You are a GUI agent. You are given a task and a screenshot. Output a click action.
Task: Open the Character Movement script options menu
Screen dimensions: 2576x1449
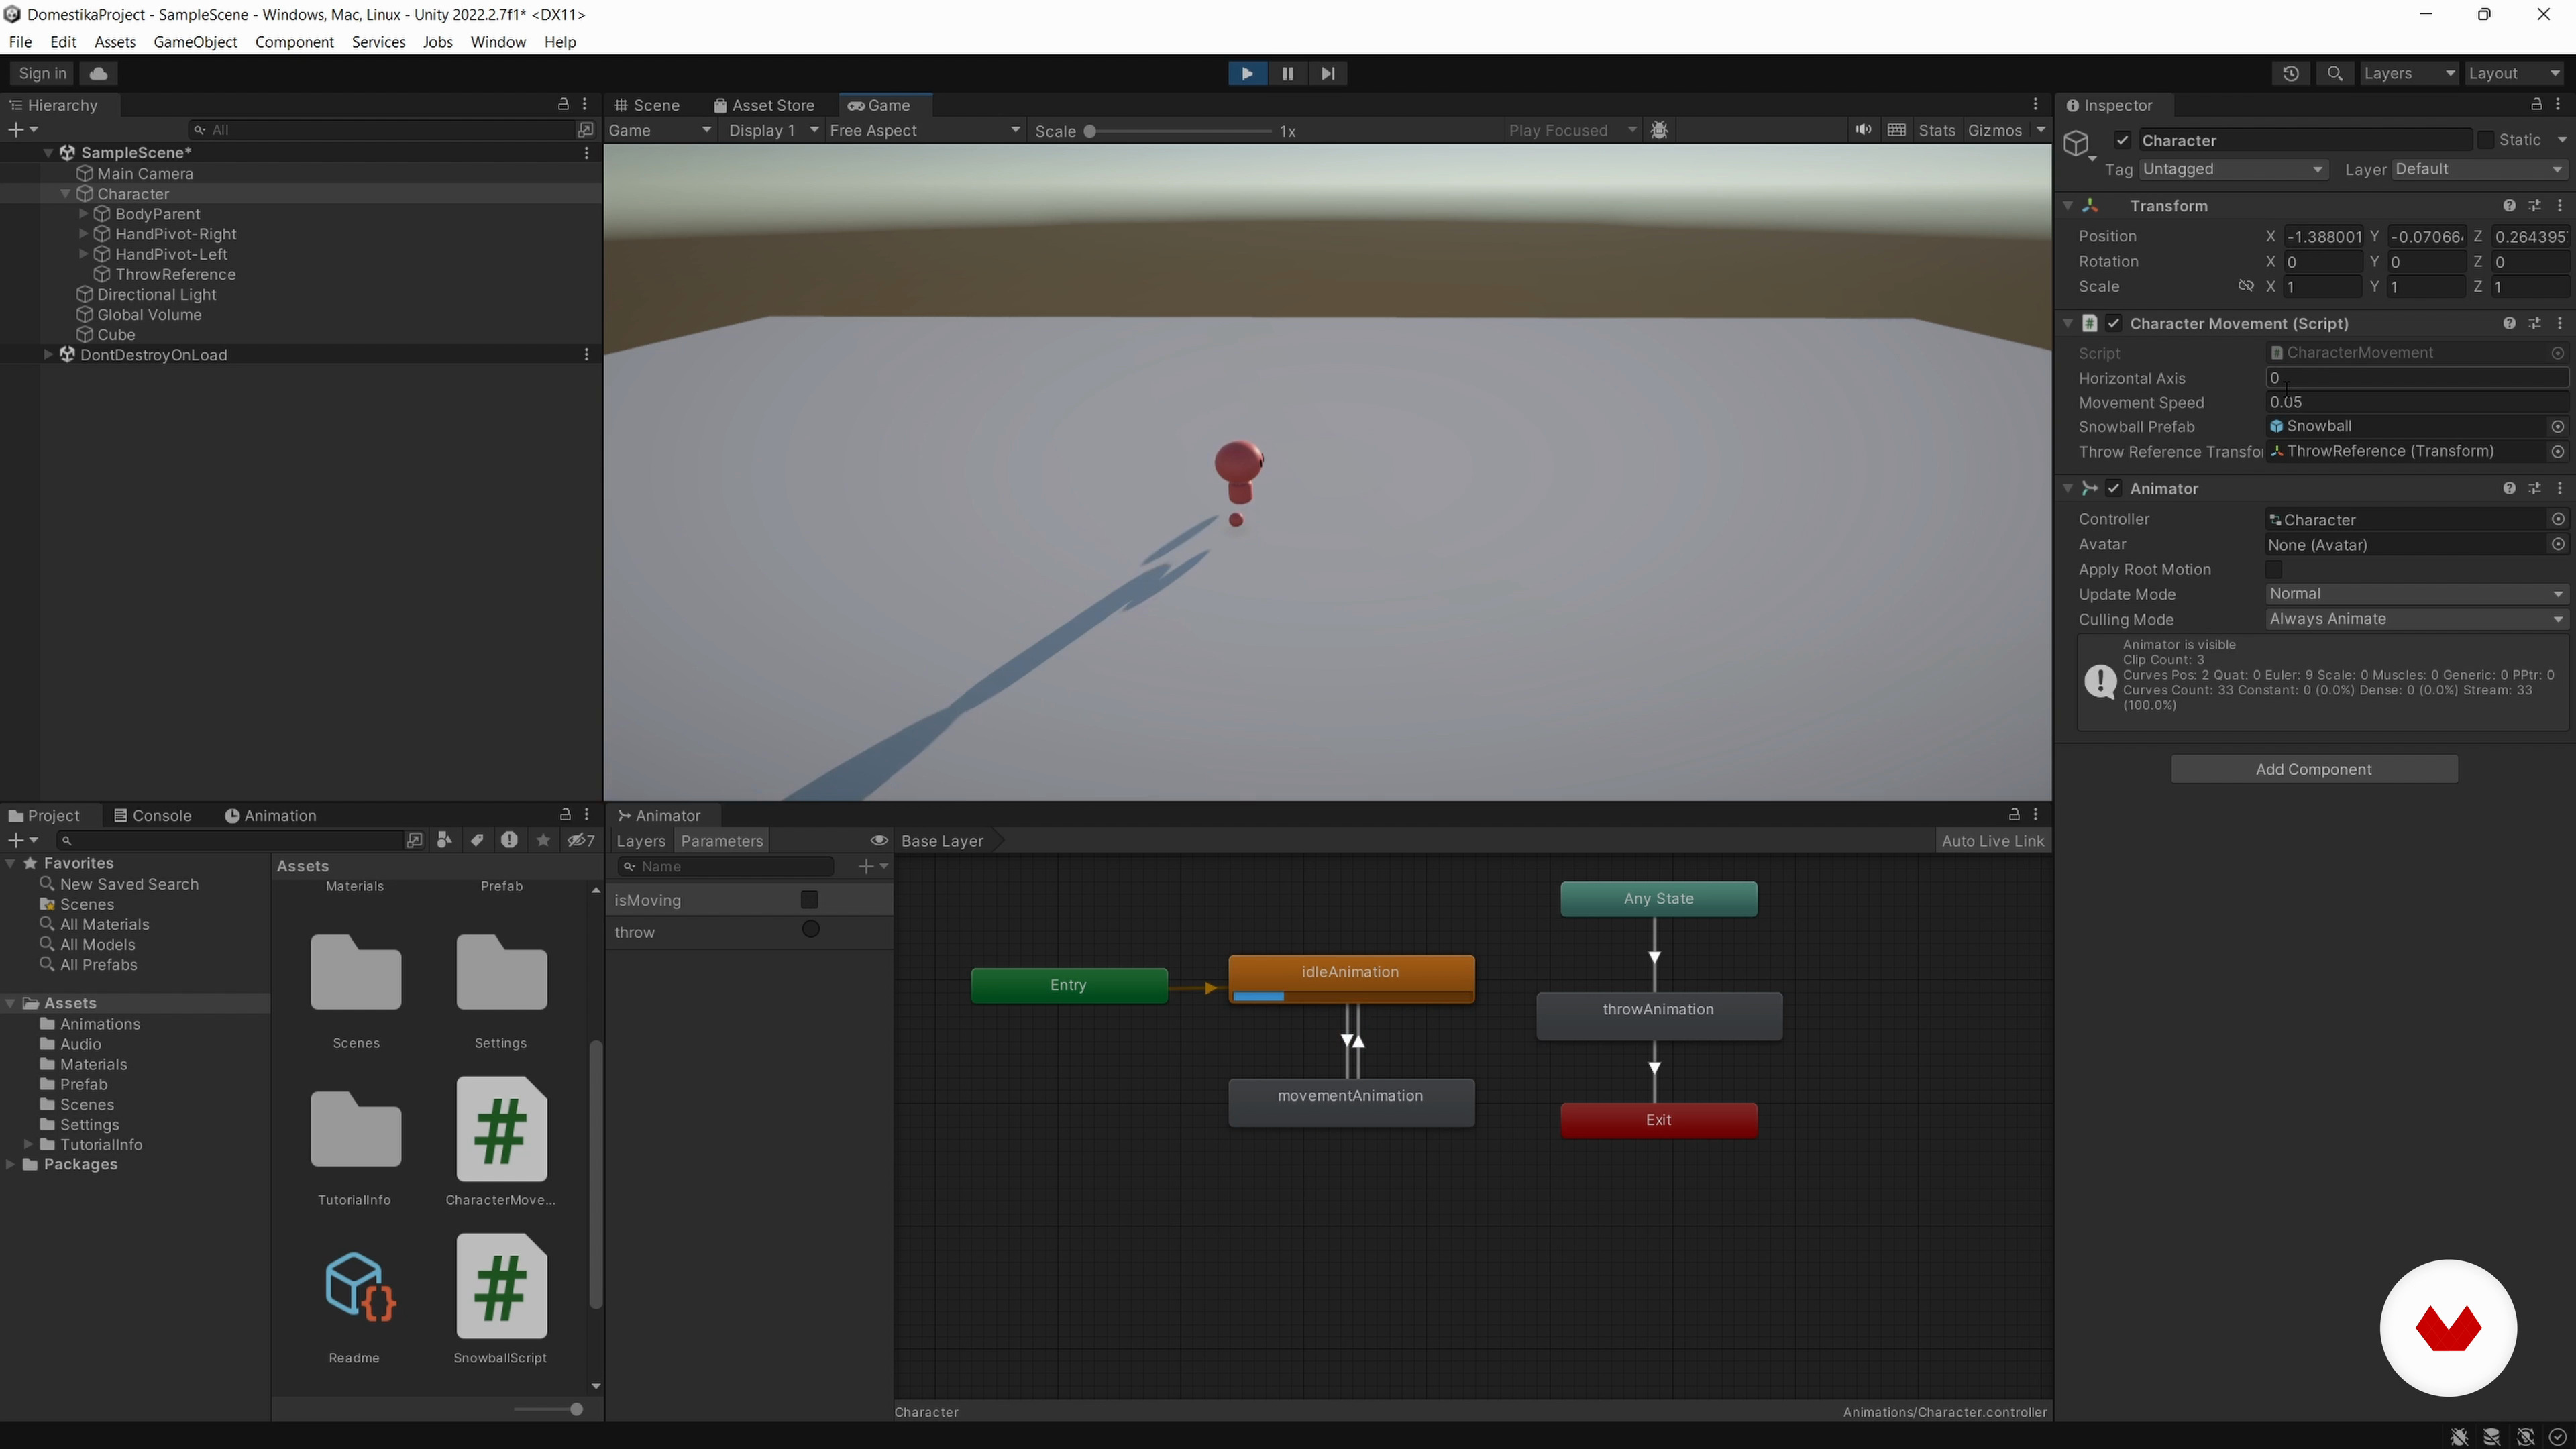(x=2560, y=323)
